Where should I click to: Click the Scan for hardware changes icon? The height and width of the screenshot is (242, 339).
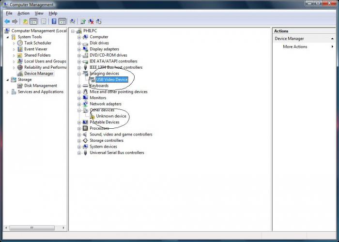pos(73,21)
